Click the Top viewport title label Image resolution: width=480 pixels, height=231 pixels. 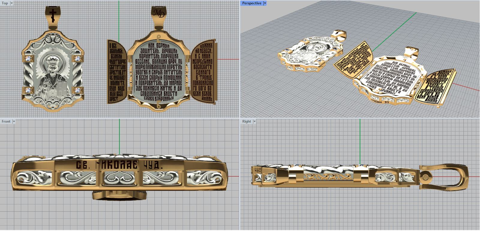(5, 3)
